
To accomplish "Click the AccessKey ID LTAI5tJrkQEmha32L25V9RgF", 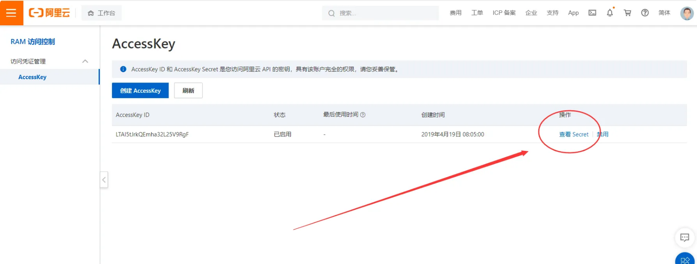I will 152,134.
